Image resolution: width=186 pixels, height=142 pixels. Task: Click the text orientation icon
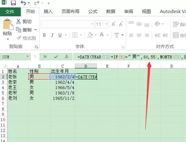pos(157,24)
